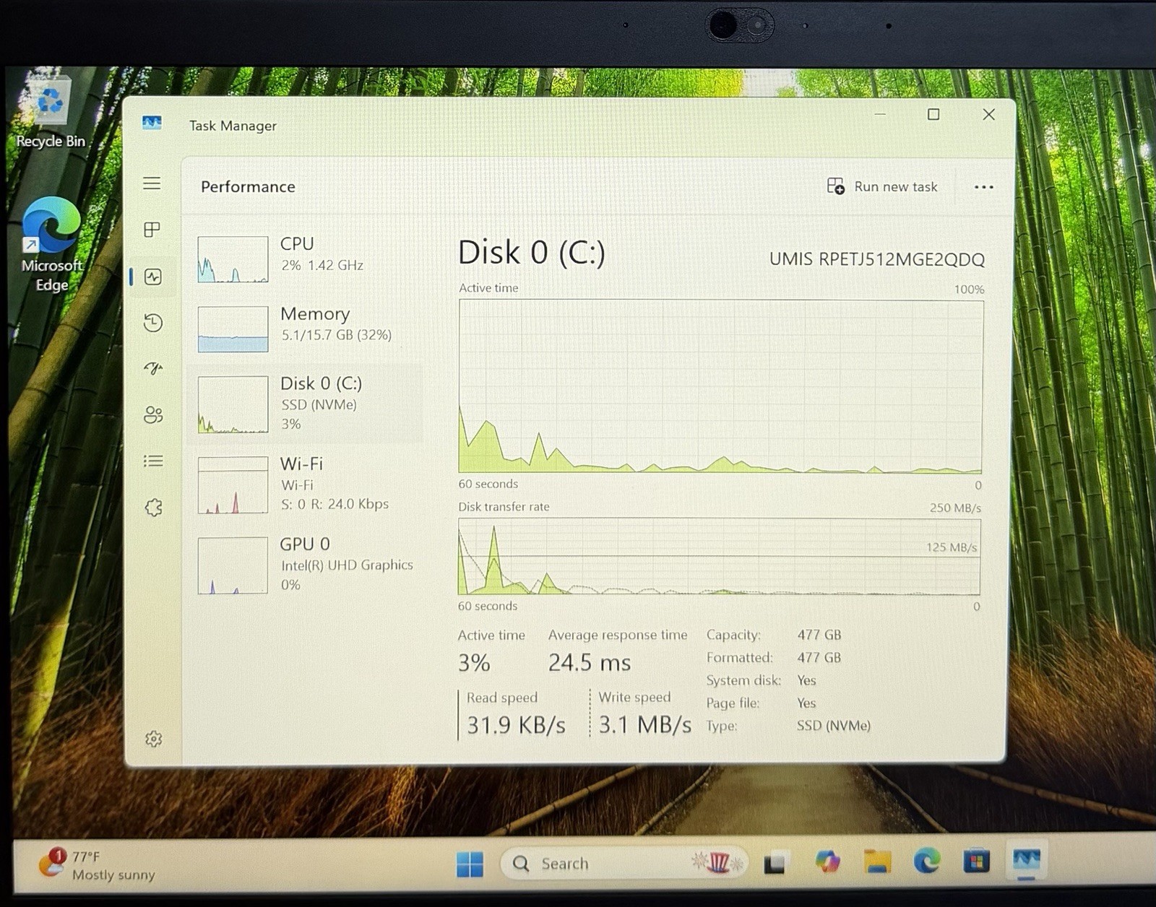Click the taskbar Search box
Screen dimensions: 1156x907
coord(624,863)
